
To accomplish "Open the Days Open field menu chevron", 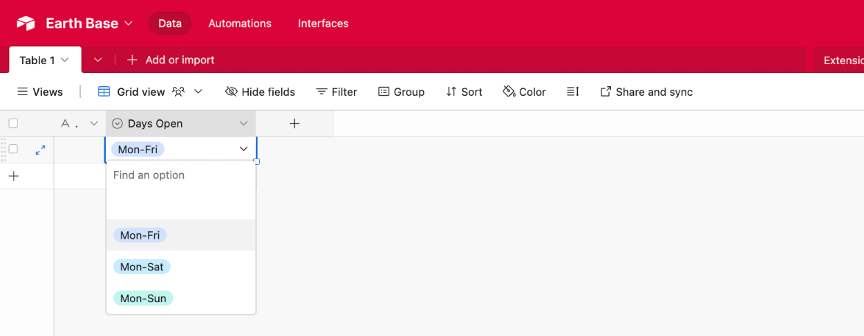I will point(243,123).
